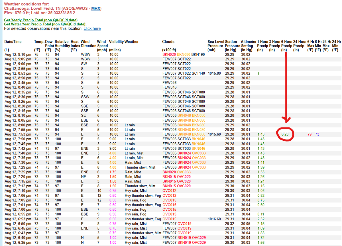Select the 2.32 one-hour precip value
The height and width of the screenshot is (246, 342).
click(x=261, y=219)
